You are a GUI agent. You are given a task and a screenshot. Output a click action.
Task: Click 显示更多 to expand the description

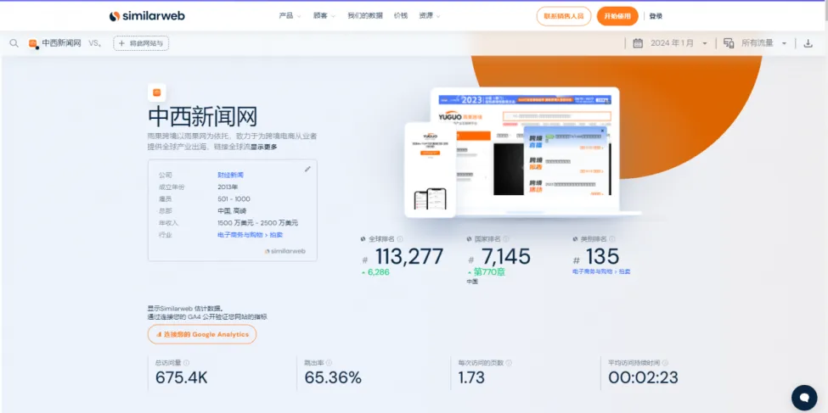[x=263, y=148]
